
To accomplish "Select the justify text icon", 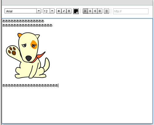I will 100,11.
